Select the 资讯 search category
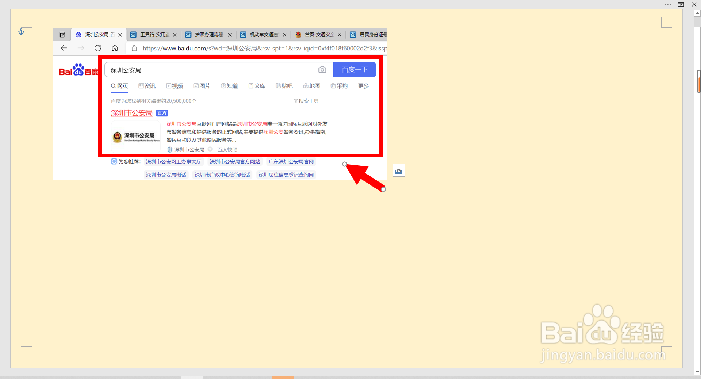Screen dimensions: 704x379 coord(147,86)
